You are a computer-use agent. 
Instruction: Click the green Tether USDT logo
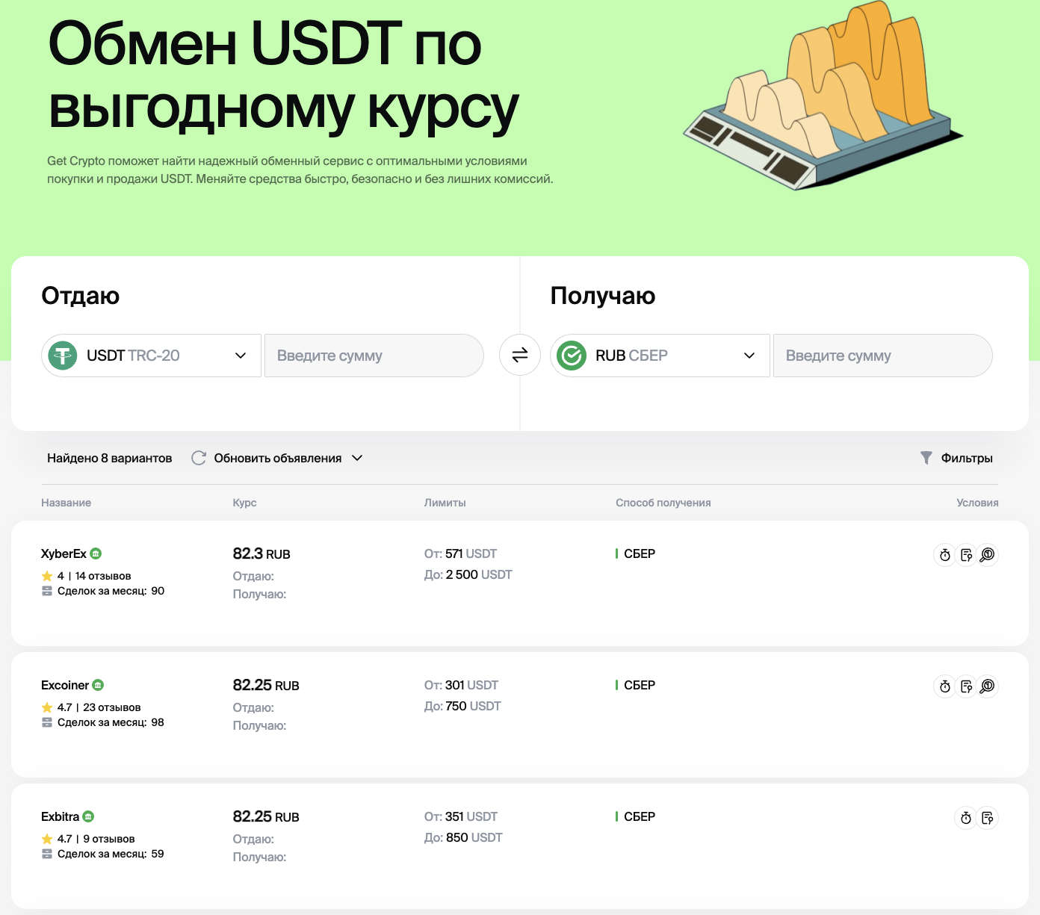click(x=63, y=356)
